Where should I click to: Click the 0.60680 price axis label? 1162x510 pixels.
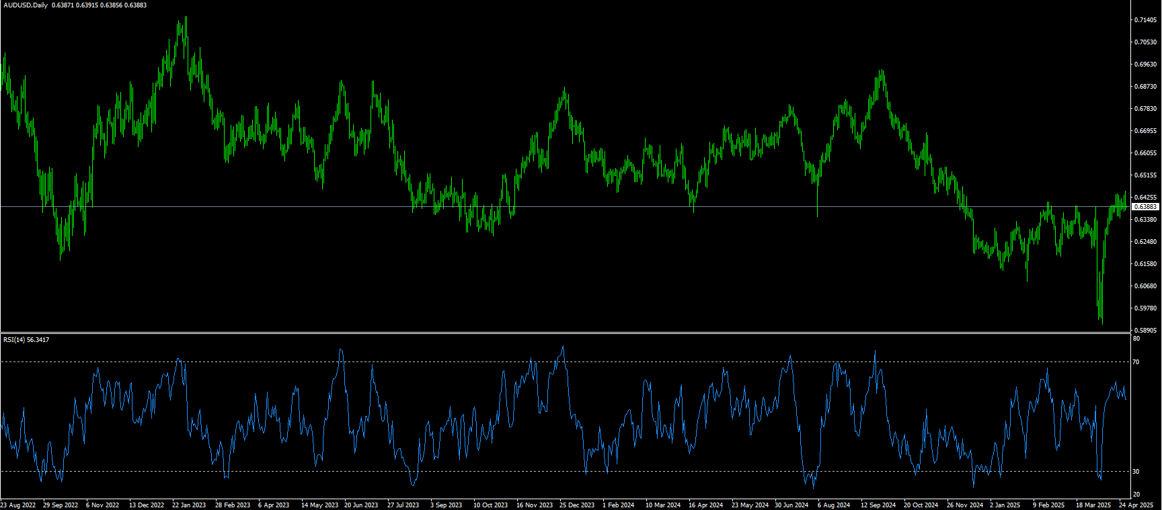pos(1145,286)
